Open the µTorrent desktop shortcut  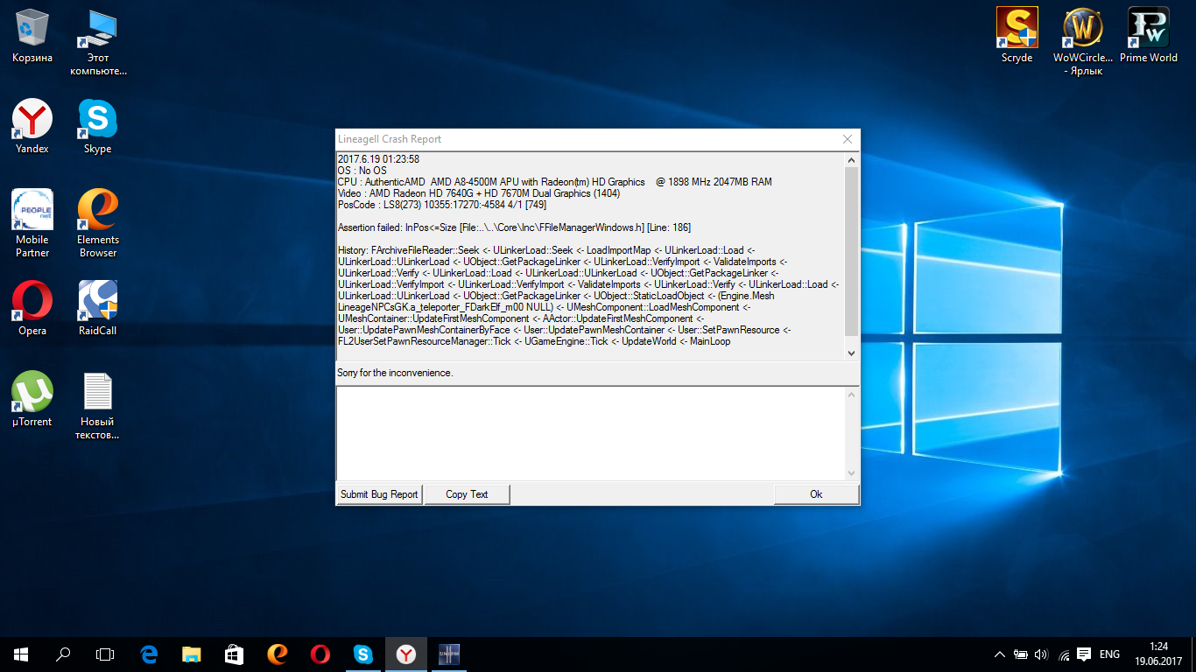32,393
